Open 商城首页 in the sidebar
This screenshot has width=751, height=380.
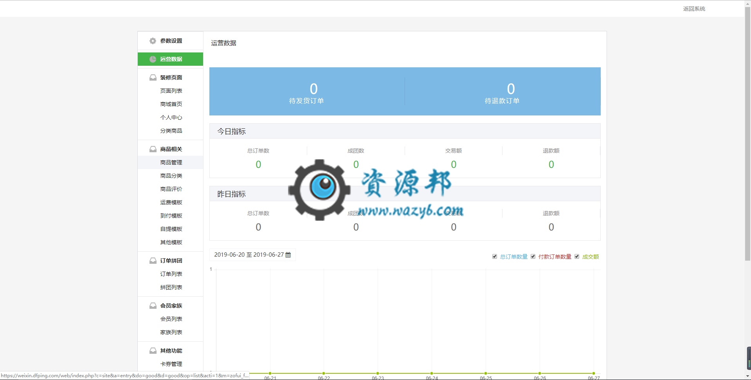coord(171,104)
